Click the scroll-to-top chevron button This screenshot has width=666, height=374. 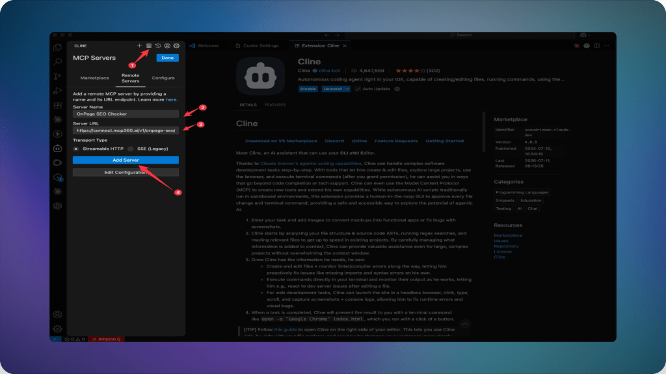465,325
